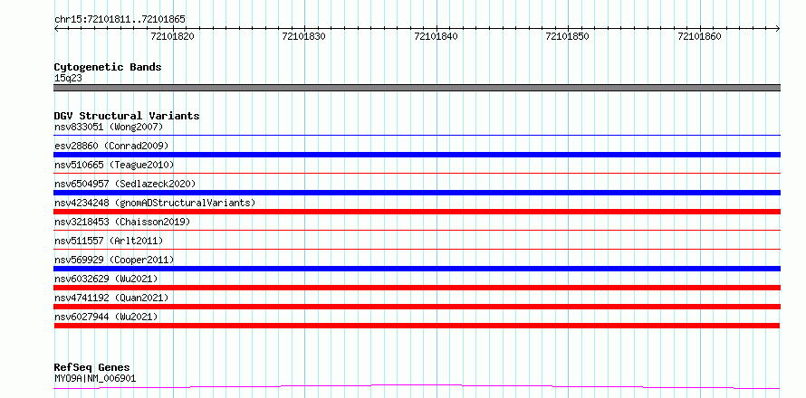Screen dimensions: 806x398
Task: Click the thin blue nsv833051 feature line
Action: coord(417,136)
